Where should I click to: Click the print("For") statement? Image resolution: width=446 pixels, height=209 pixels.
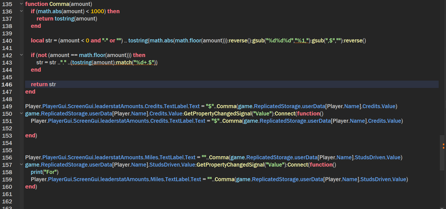pyautogui.click(x=45, y=172)
